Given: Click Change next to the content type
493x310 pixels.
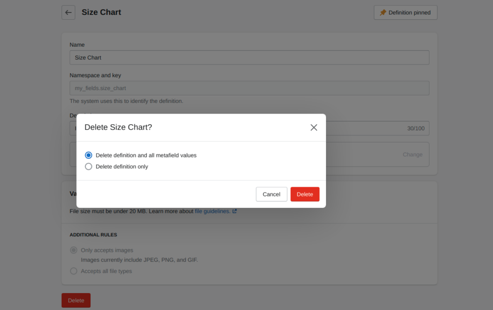Looking at the screenshot, I should pyautogui.click(x=413, y=155).
